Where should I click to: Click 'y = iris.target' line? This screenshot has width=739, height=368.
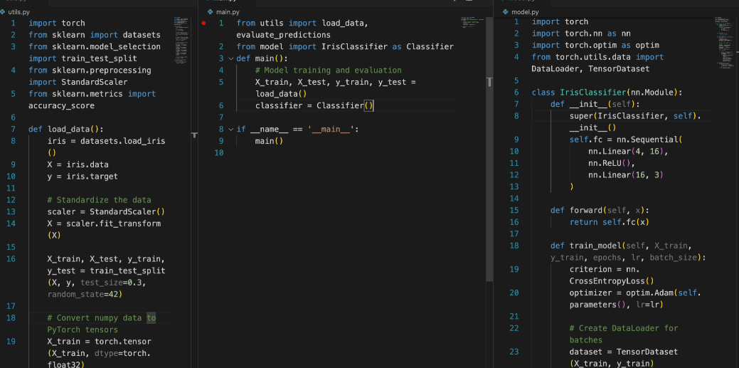click(x=83, y=177)
